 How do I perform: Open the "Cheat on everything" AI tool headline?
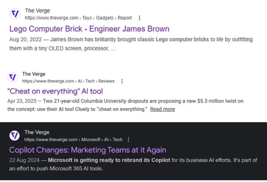[55, 91]
